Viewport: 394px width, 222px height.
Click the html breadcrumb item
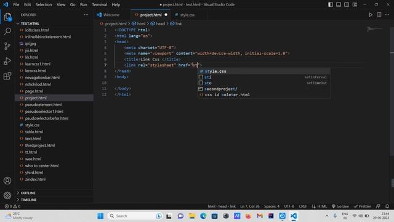pos(139,23)
